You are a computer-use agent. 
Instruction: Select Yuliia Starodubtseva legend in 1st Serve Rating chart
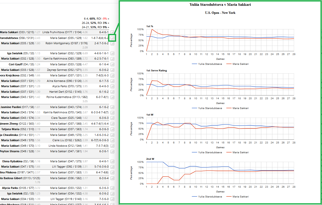(207, 108)
